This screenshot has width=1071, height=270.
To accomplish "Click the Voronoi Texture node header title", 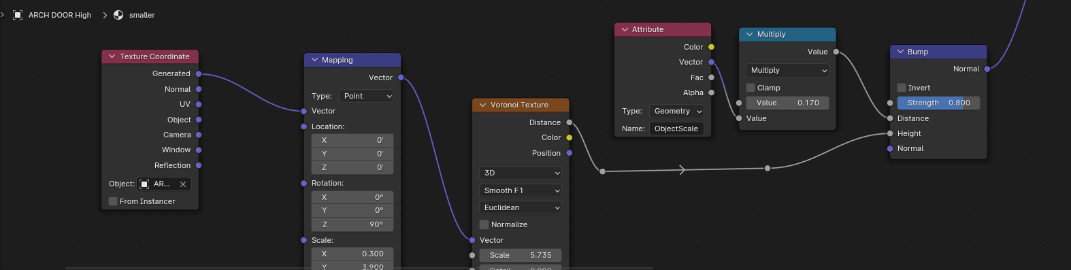I will pyautogui.click(x=519, y=105).
